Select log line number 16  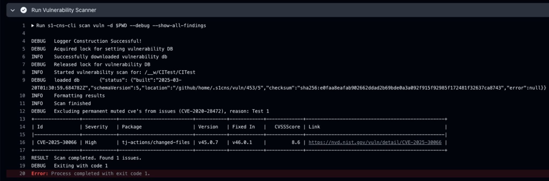pyautogui.click(x=22, y=142)
